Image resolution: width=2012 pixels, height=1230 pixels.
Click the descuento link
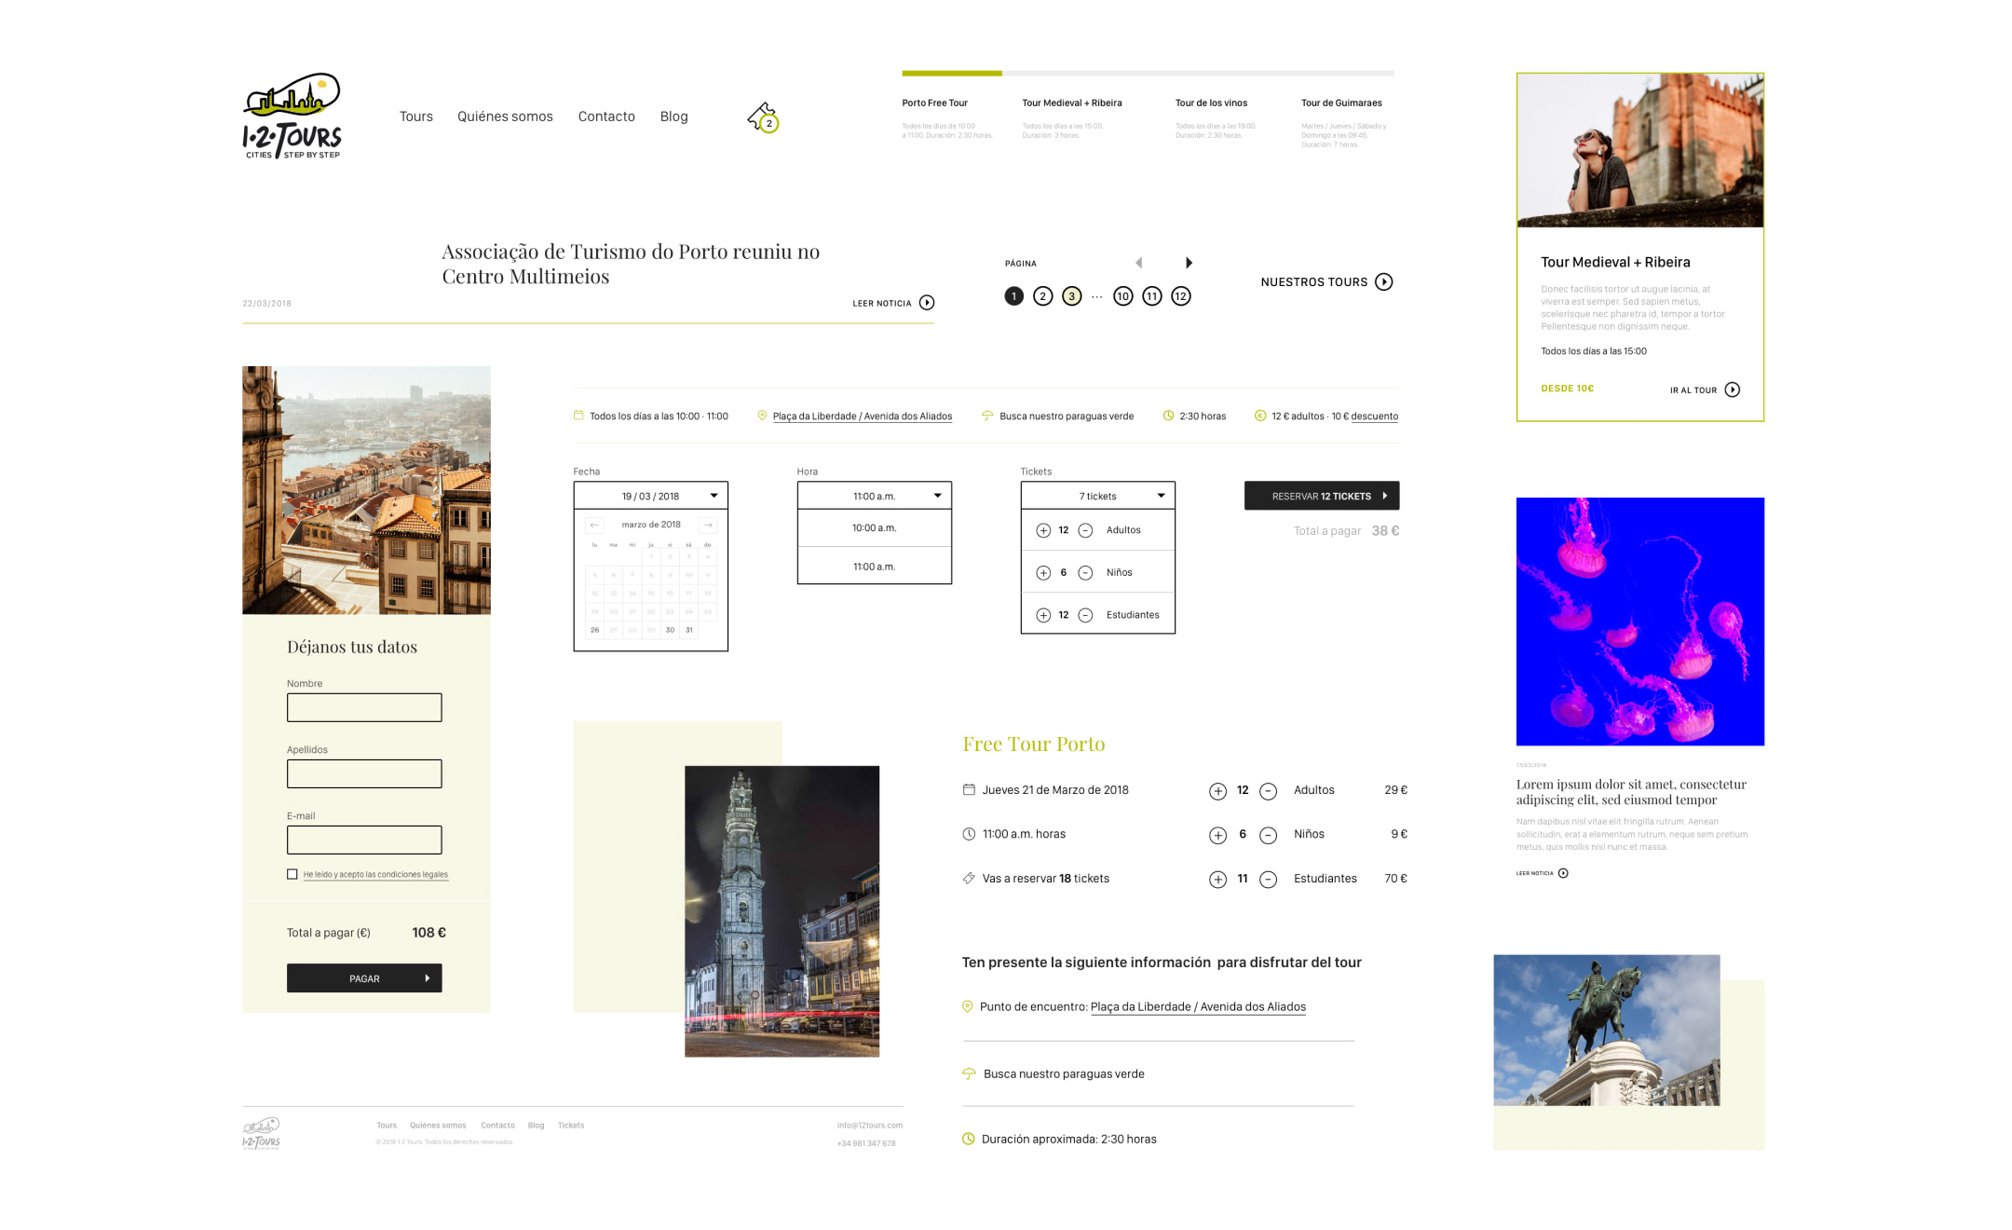click(x=1375, y=417)
